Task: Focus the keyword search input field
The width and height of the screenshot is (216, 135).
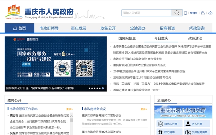Action: click(146, 13)
